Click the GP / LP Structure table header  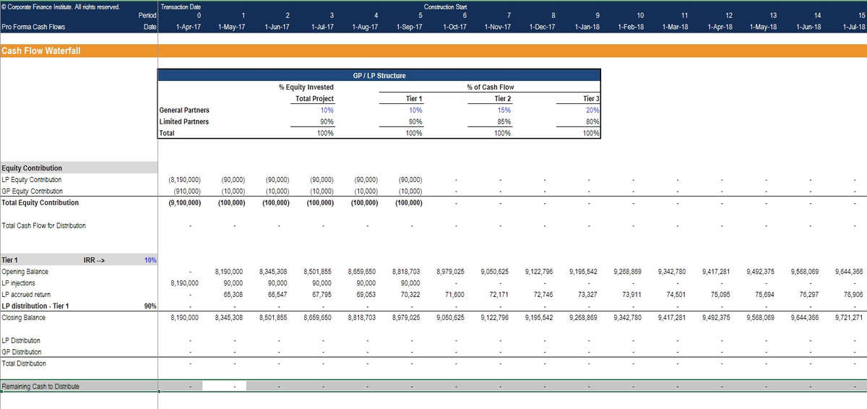click(x=379, y=75)
